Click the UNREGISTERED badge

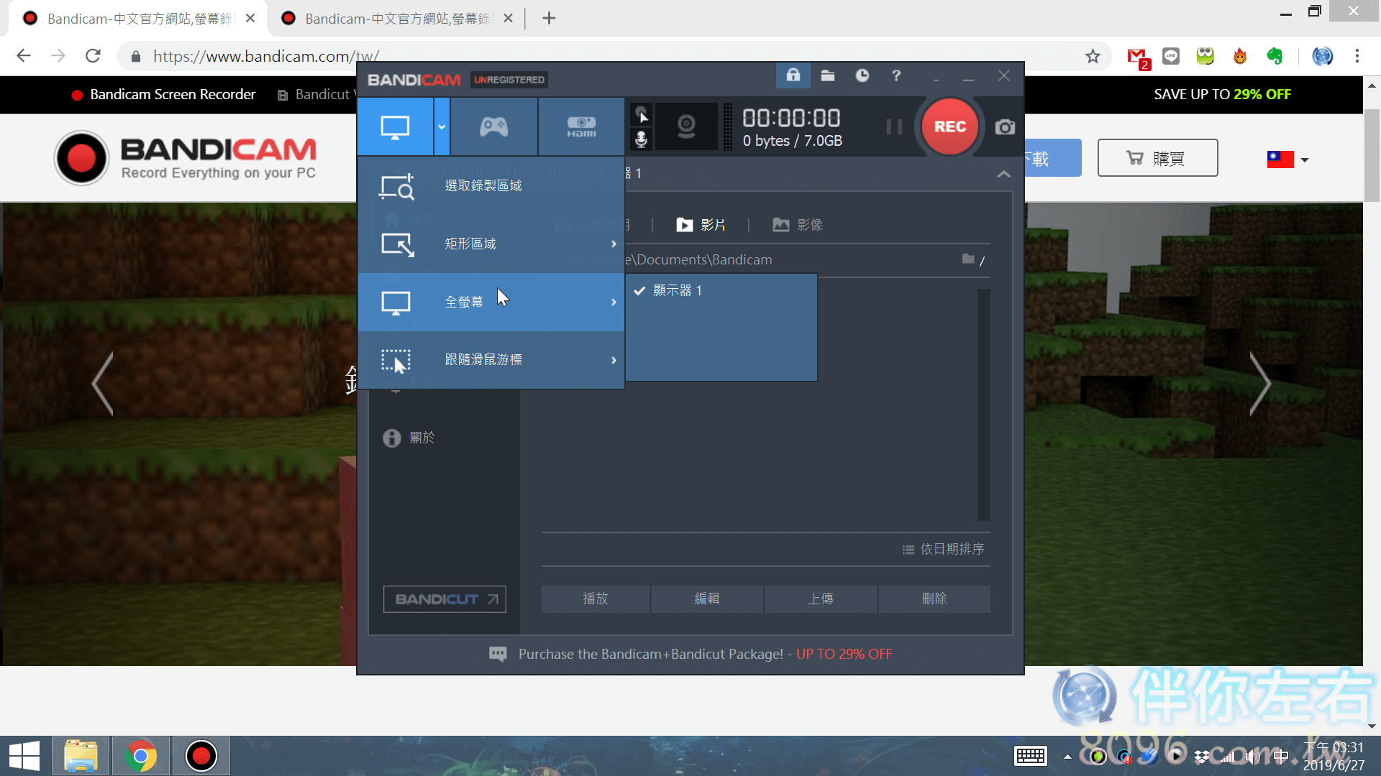point(509,80)
